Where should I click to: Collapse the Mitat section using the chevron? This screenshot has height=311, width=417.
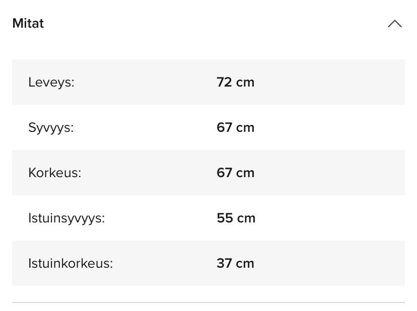point(394,24)
